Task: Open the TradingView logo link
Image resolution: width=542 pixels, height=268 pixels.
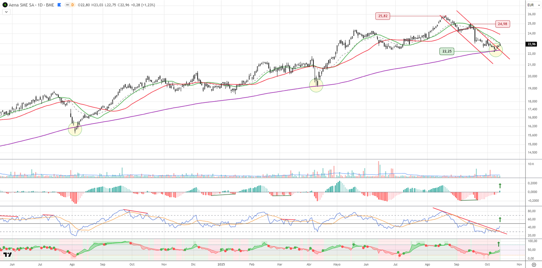Action: [x=7, y=254]
